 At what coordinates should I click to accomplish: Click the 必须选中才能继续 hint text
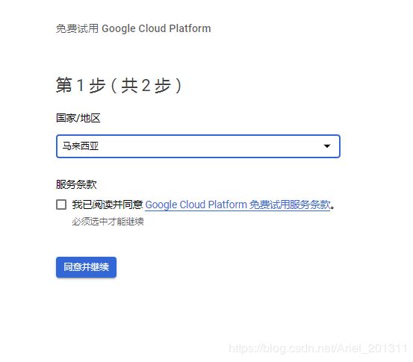pos(108,222)
